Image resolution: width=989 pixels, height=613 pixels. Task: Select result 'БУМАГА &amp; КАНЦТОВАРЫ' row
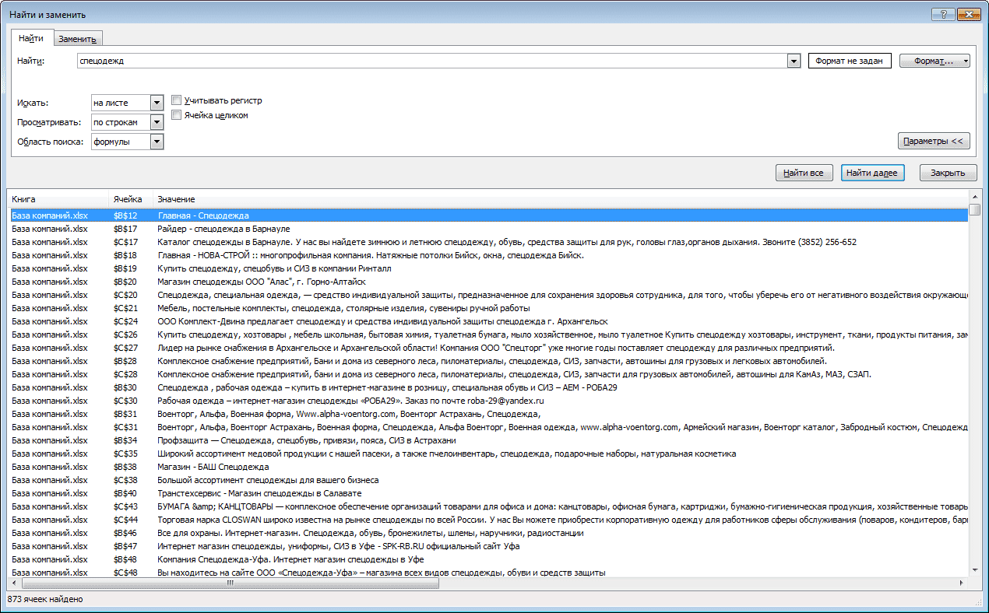tap(488, 506)
